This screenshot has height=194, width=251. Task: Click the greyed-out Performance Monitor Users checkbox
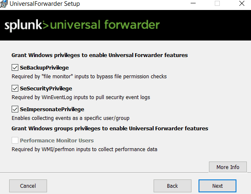[15, 140]
